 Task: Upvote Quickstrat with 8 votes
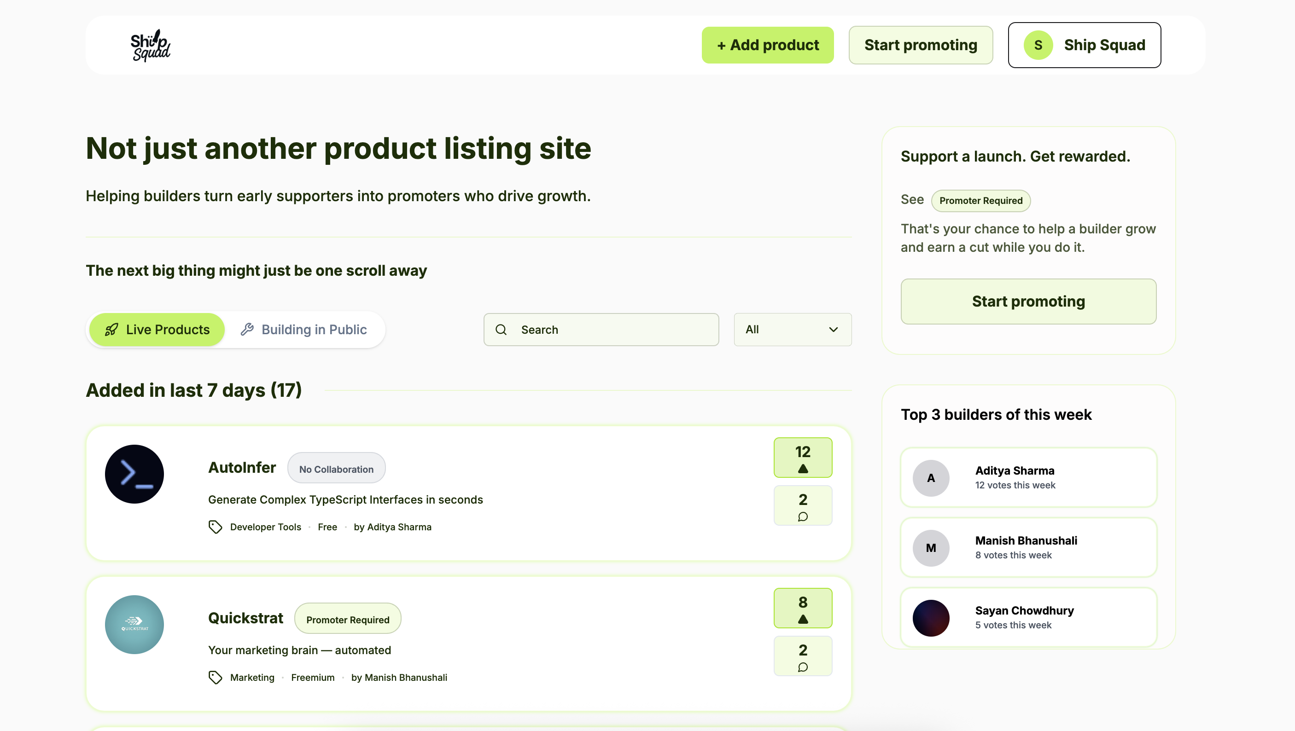[x=802, y=608]
